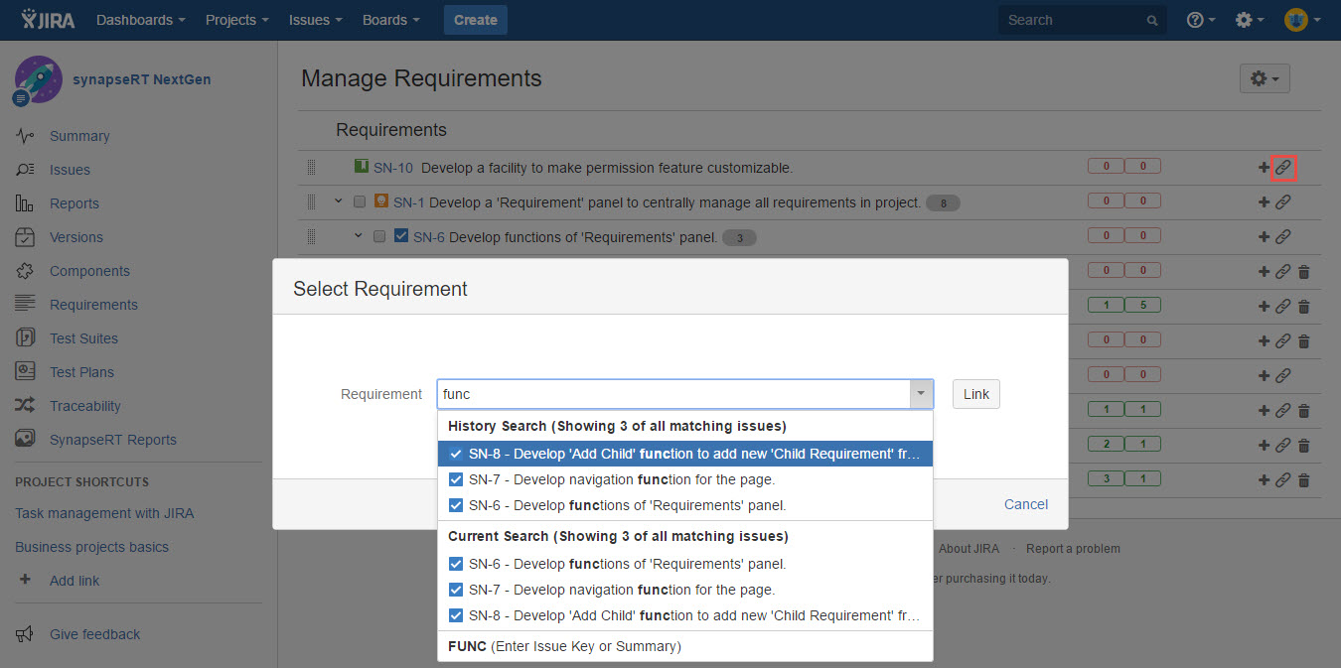Open Test Plans in sidebar
1341x668 pixels.
(81, 372)
